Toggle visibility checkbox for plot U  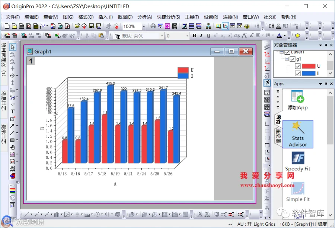click(298, 66)
